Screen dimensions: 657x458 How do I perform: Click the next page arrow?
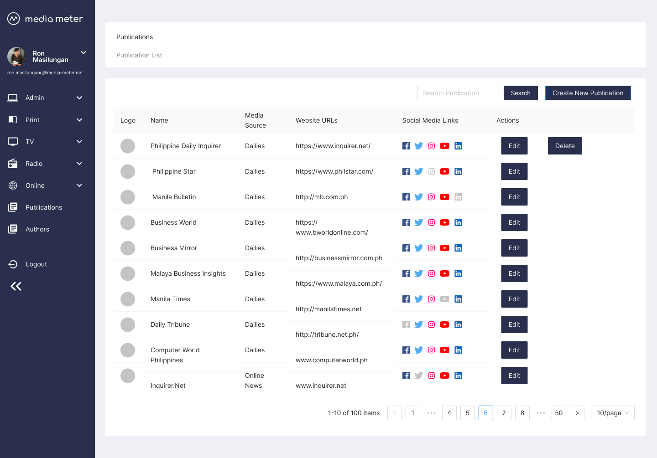click(x=577, y=413)
